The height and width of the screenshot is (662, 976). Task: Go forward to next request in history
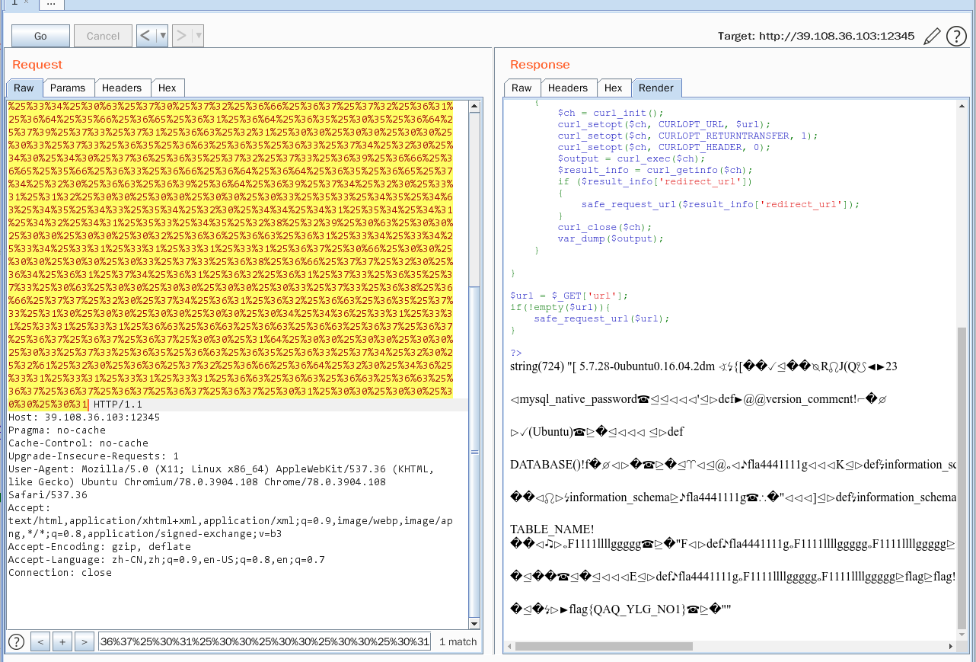(x=182, y=35)
